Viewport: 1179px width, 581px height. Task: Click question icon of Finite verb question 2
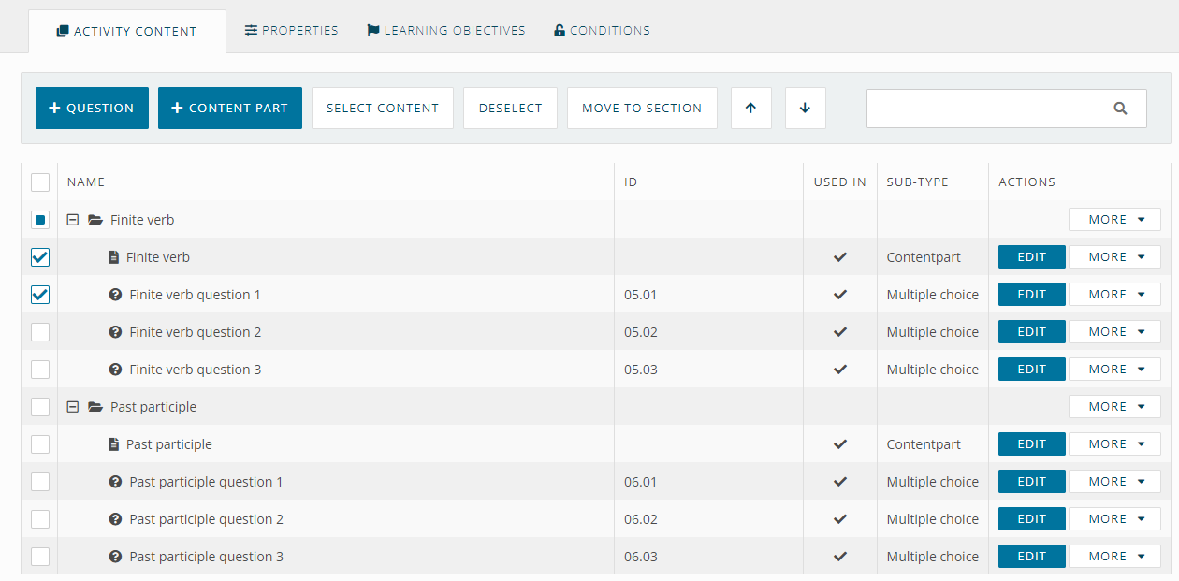pos(115,332)
